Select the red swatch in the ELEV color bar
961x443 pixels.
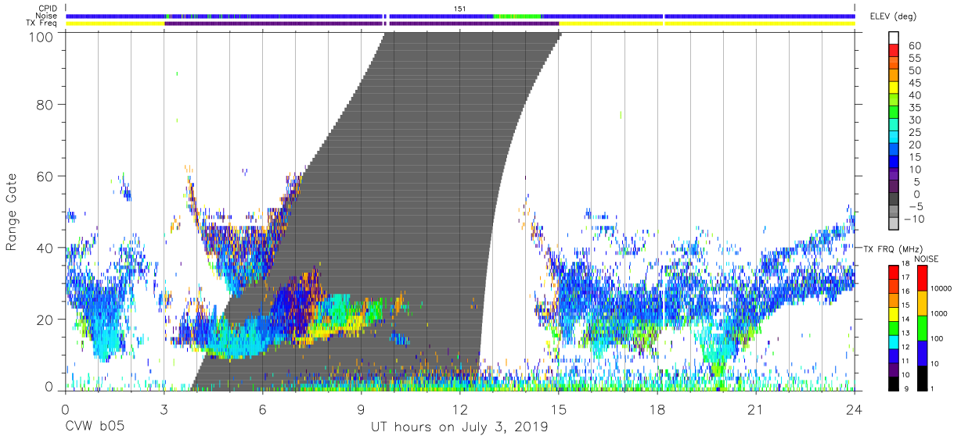coord(893,50)
